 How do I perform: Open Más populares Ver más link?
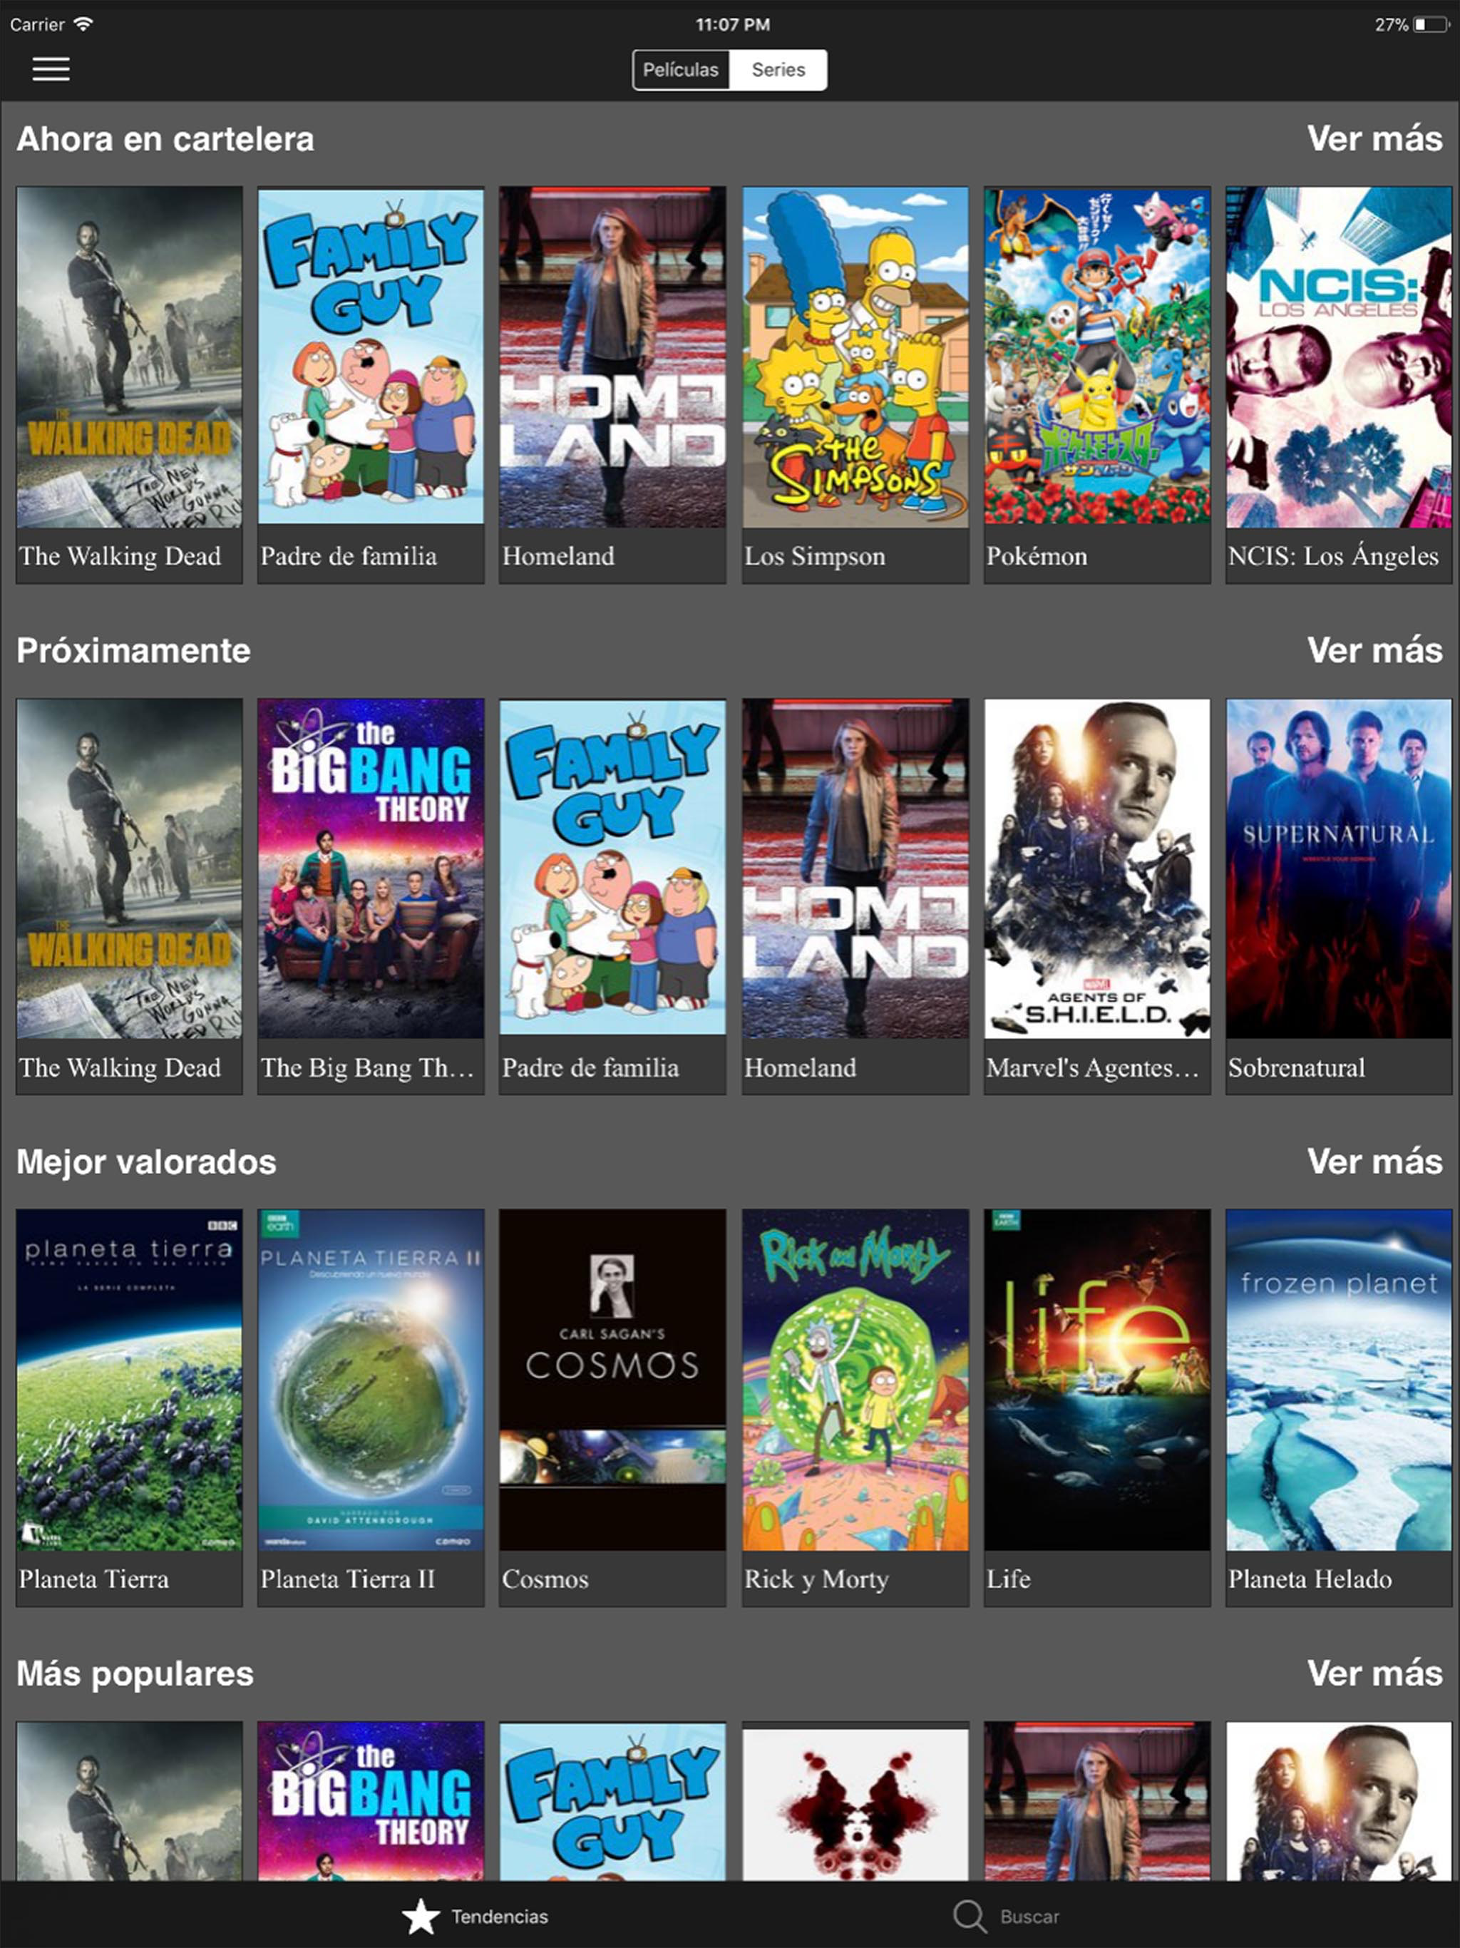1374,1672
